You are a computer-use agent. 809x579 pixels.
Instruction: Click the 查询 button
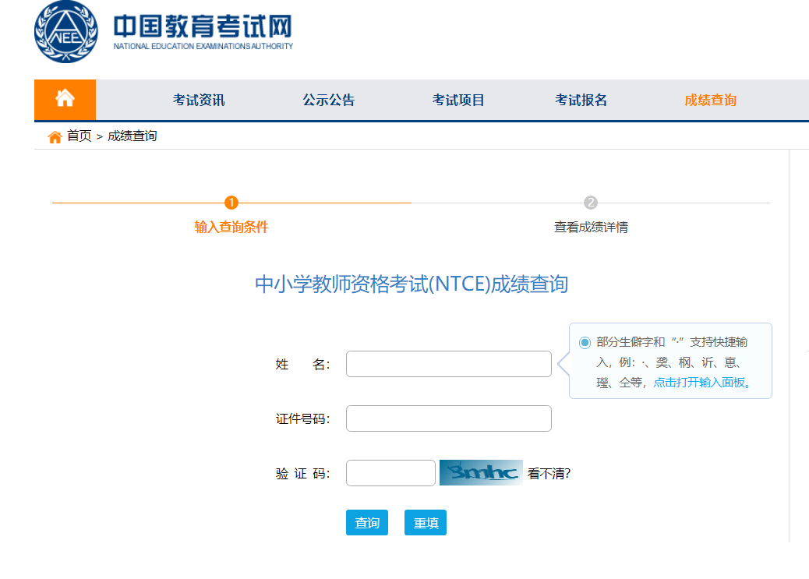tap(367, 523)
